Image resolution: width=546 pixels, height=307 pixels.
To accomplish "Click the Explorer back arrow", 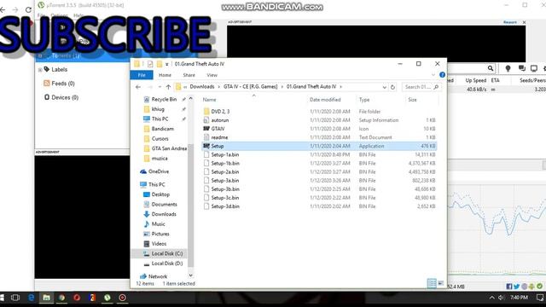I will (138, 87).
